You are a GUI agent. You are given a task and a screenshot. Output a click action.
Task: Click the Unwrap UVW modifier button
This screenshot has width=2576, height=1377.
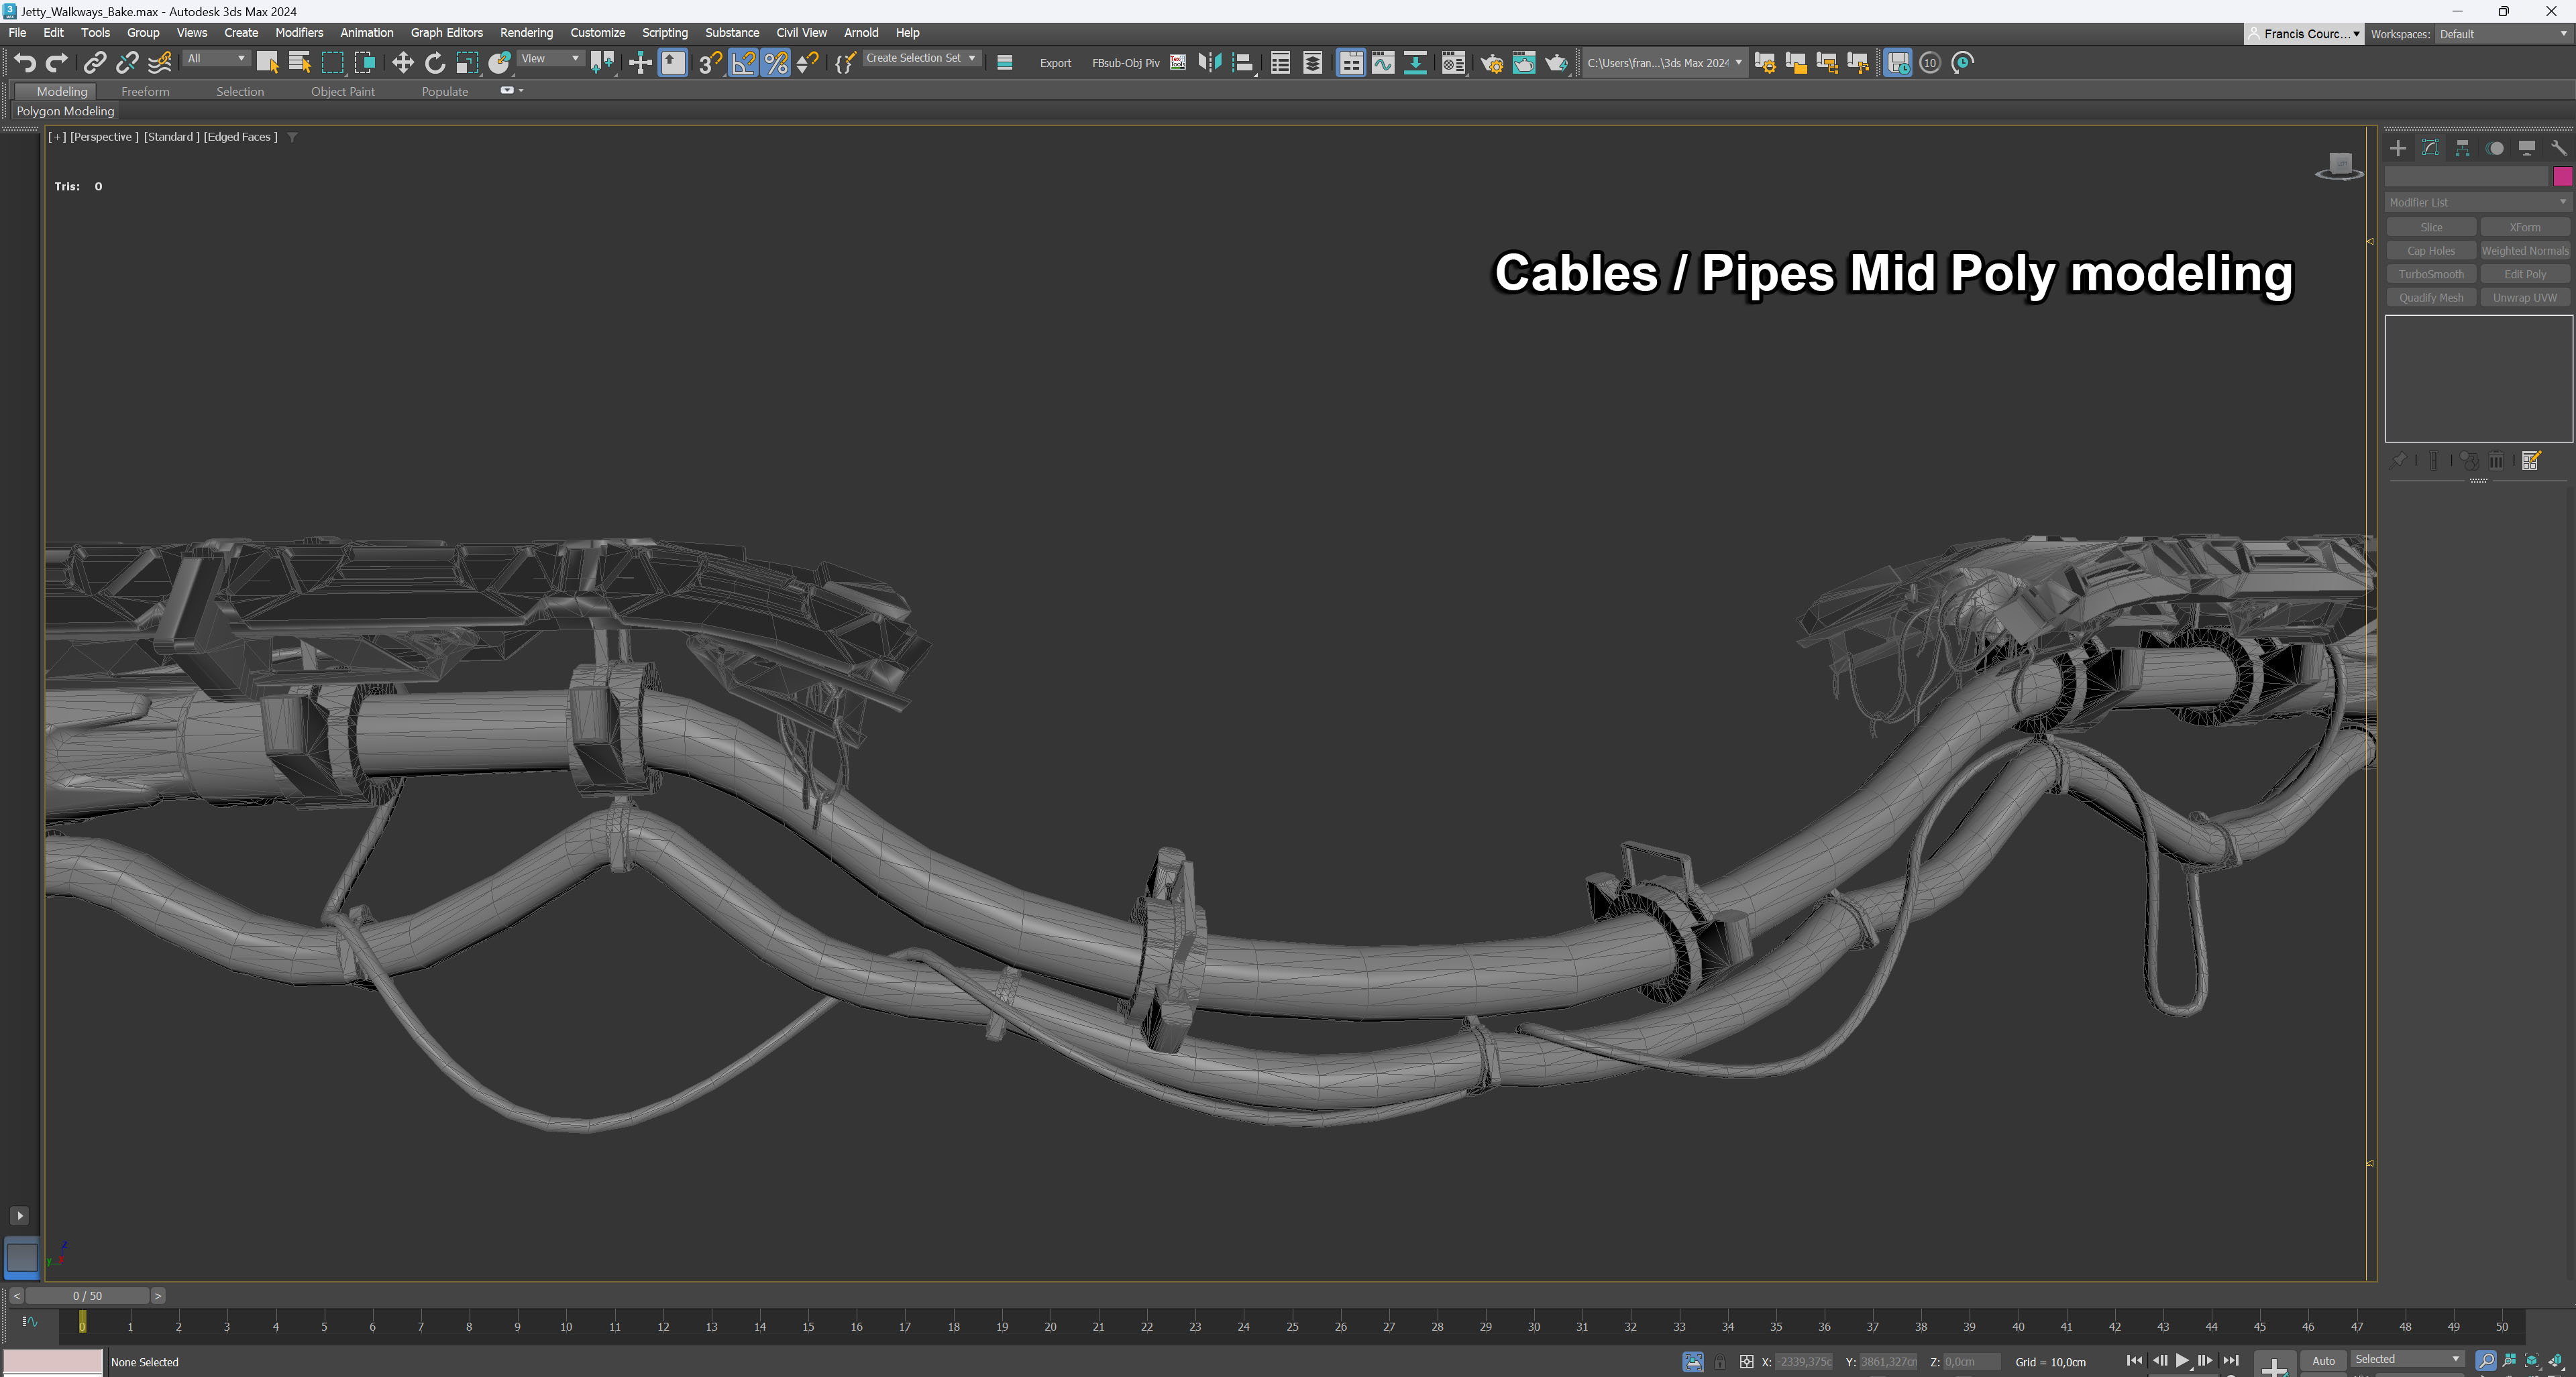click(2524, 298)
